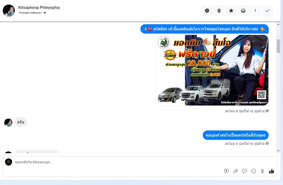This screenshot has height=185, width=283.
Task: Mark conversation as spam with exclamation circle icon
Action: tap(207, 11)
